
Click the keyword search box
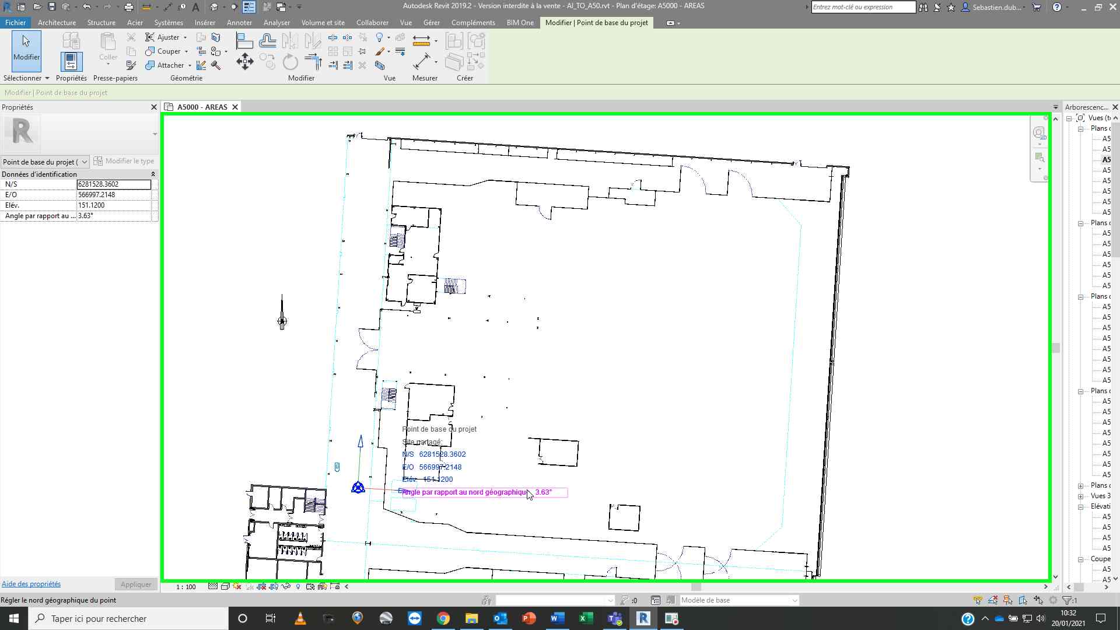pyautogui.click(x=863, y=7)
